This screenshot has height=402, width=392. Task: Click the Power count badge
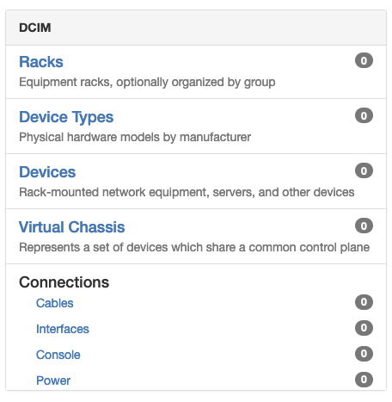[364, 380]
